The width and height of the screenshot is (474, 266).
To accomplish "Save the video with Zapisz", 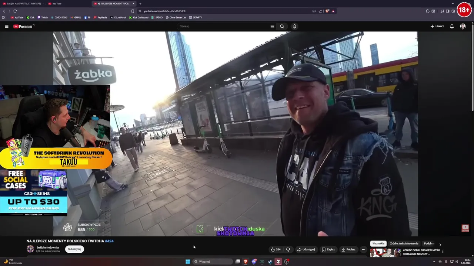I will [x=328, y=249].
